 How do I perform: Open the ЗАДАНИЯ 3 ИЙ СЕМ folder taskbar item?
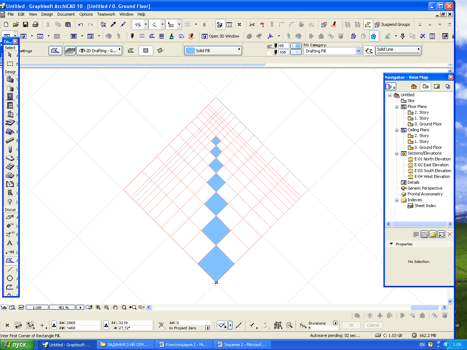[x=126, y=345]
